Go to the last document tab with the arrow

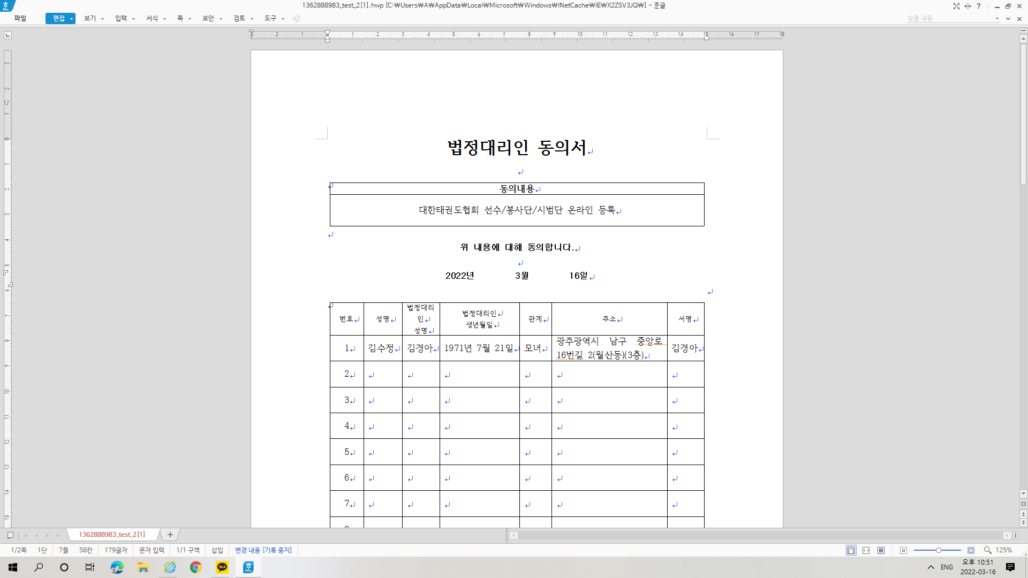58,535
